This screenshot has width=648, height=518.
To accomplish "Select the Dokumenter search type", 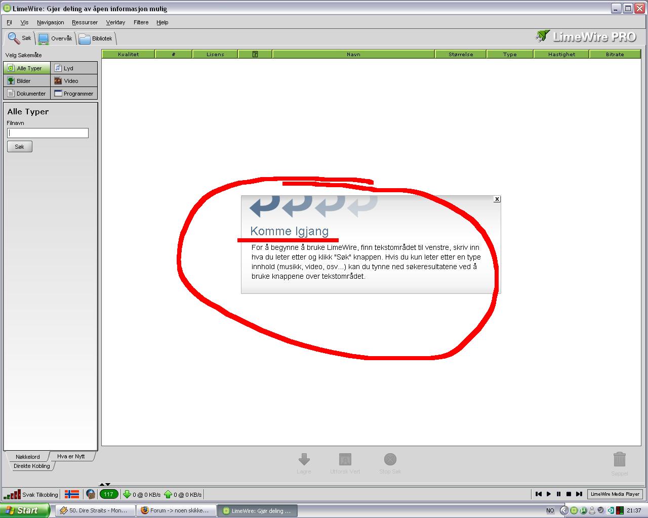I will [x=27, y=94].
